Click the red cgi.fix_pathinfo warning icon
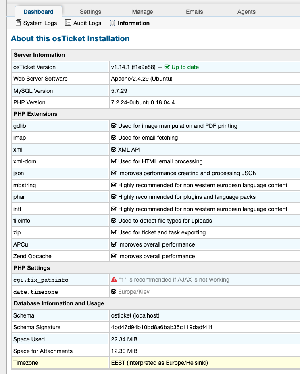The width and height of the screenshot is (300, 374). 114,280
